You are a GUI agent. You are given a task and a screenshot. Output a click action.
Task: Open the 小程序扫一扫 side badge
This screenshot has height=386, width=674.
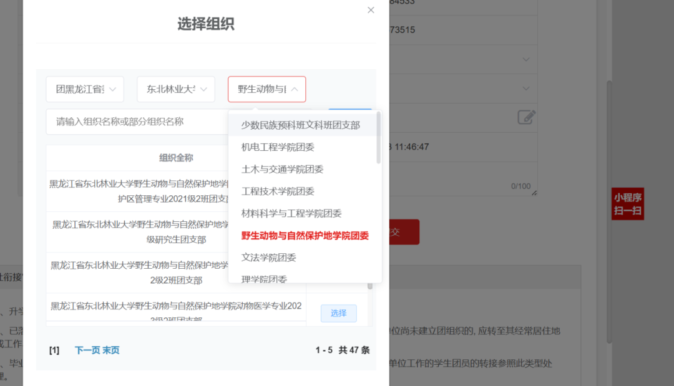(x=627, y=205)
